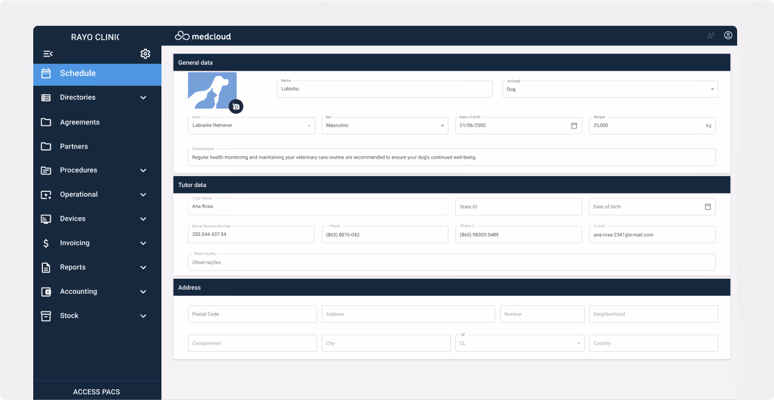Viewport: 774px width, 400px height.
Task: Collapse the sidebar with the hamburger icon
Action: point(48,54)
